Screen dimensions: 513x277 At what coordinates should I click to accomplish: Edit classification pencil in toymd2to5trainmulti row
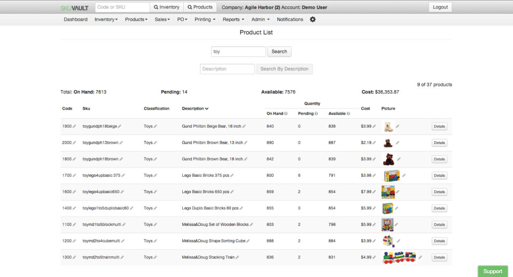coord(155,257)
